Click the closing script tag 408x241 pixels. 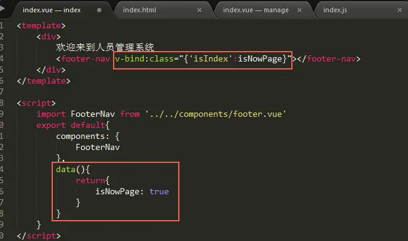tap(39, 236)
